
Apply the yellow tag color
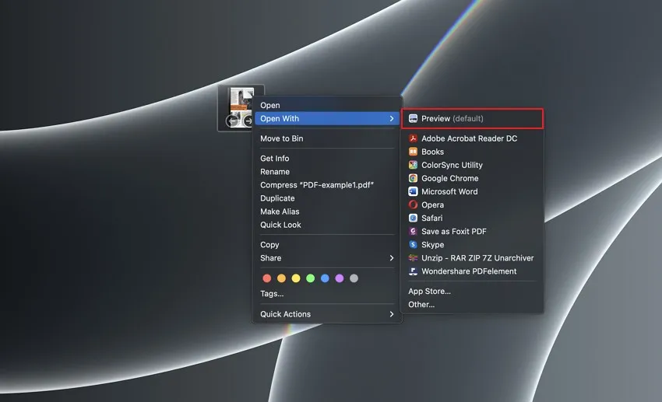click(296, 278)
